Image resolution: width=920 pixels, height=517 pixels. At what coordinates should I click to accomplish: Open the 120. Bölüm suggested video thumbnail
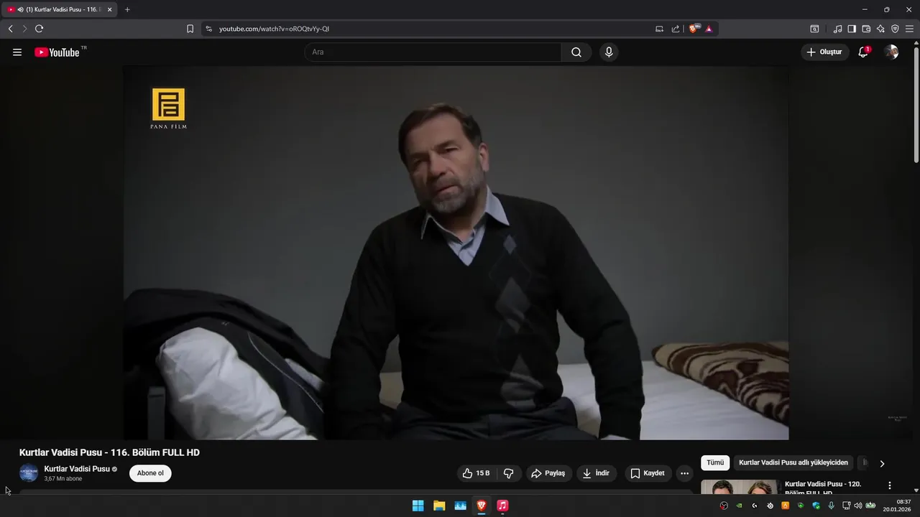pyautogui.click(x=739, y=487)
